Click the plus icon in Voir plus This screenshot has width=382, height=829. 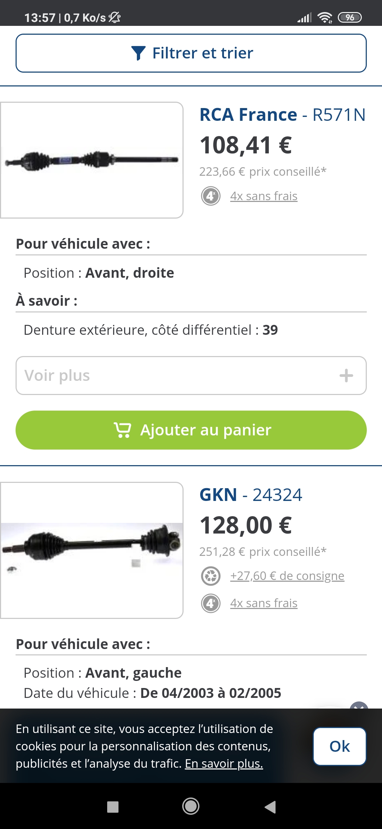pos(346,376)
